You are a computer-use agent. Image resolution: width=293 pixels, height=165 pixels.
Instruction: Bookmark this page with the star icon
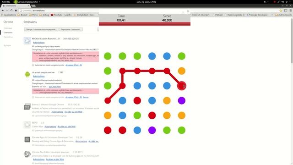[281, 11]
